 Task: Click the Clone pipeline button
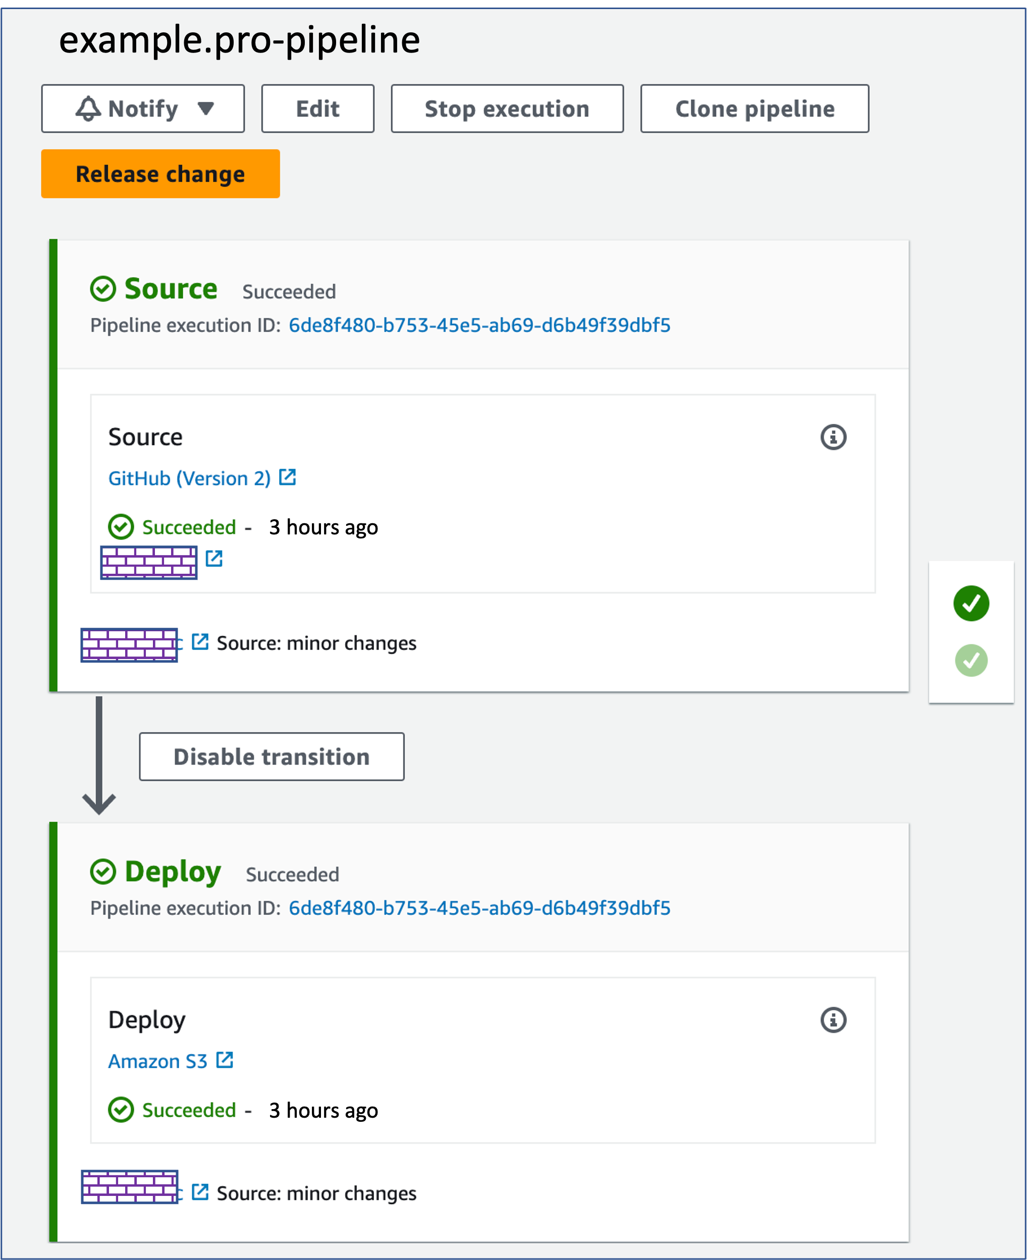click(x=754, y=109)
